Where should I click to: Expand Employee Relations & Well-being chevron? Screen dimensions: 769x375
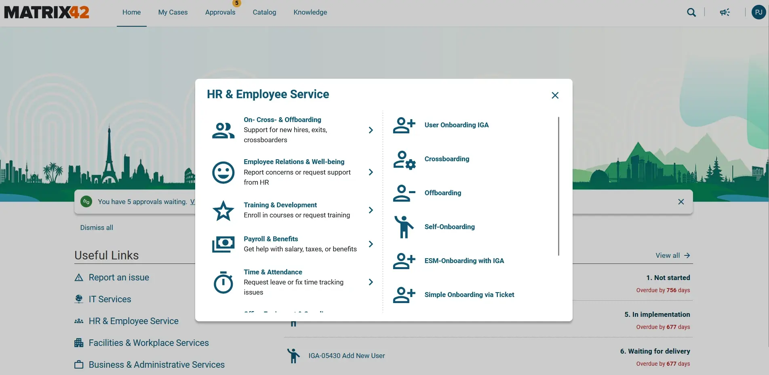click(371, 172)
